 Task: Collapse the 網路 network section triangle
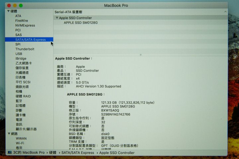9,133
